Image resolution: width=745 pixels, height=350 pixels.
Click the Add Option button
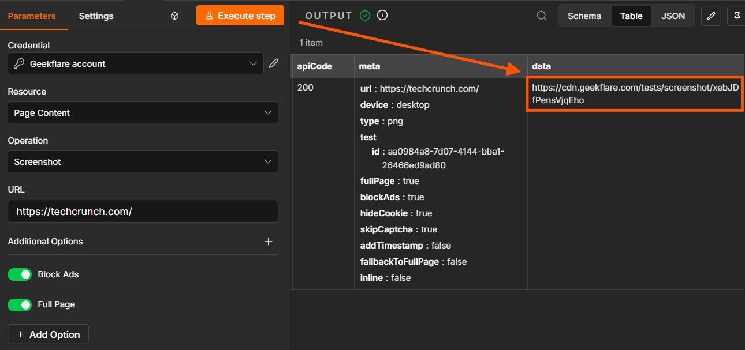[48, 334]
